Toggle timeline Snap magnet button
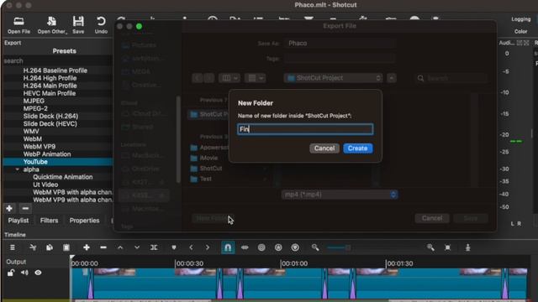This screenshot has width=538, height=302. pyautogui.click(x=228, y=247)
